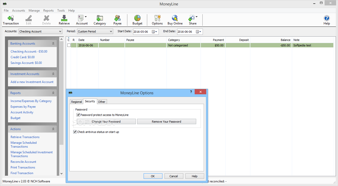Click the Delete toolbar icon
Screen dimensions: 338x186
click(x=46, y=18)
